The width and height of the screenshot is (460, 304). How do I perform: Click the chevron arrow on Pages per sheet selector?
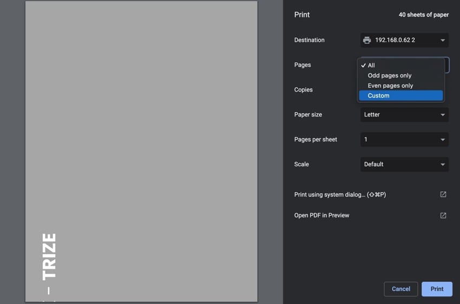tap(442, 140)
